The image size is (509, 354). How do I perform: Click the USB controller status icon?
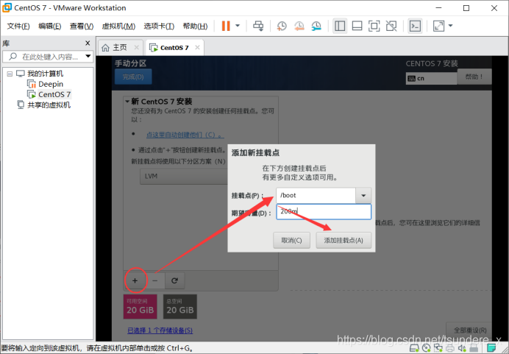click(x=474, y=348)
